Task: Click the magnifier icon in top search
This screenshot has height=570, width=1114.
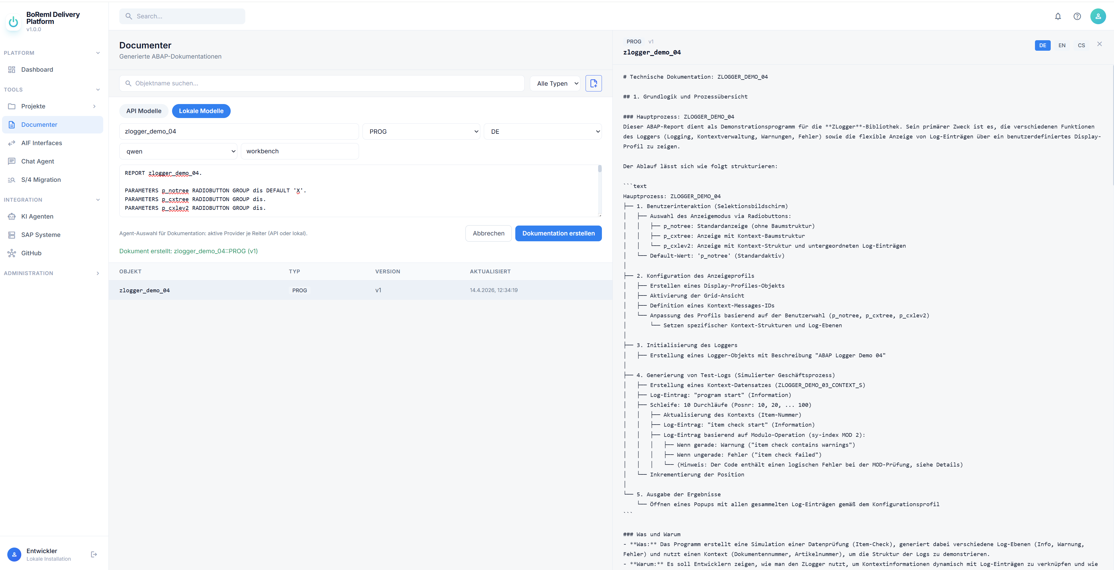Action: click(x=128, y=16)
